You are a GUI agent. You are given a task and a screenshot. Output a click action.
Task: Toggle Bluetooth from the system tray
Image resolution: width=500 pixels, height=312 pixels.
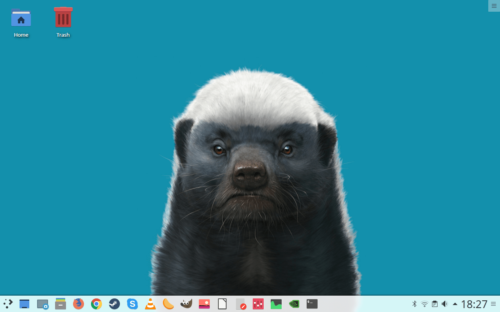[x=414, y=304]
